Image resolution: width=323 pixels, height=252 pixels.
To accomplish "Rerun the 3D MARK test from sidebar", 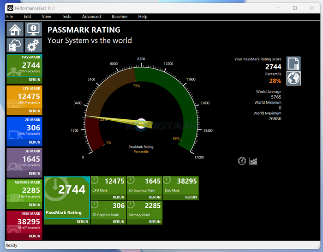I will tap(35, 174).
